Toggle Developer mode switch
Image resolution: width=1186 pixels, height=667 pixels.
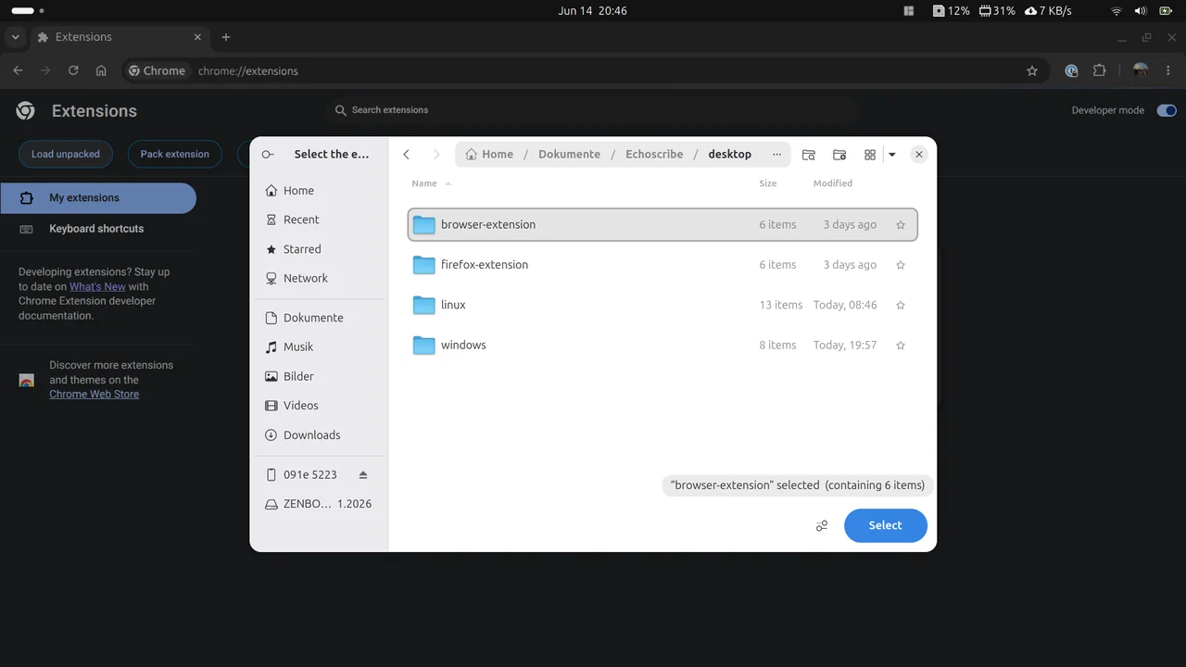1167,110
